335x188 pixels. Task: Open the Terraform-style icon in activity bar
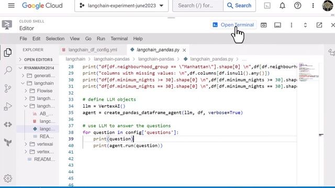coord(8,142)
